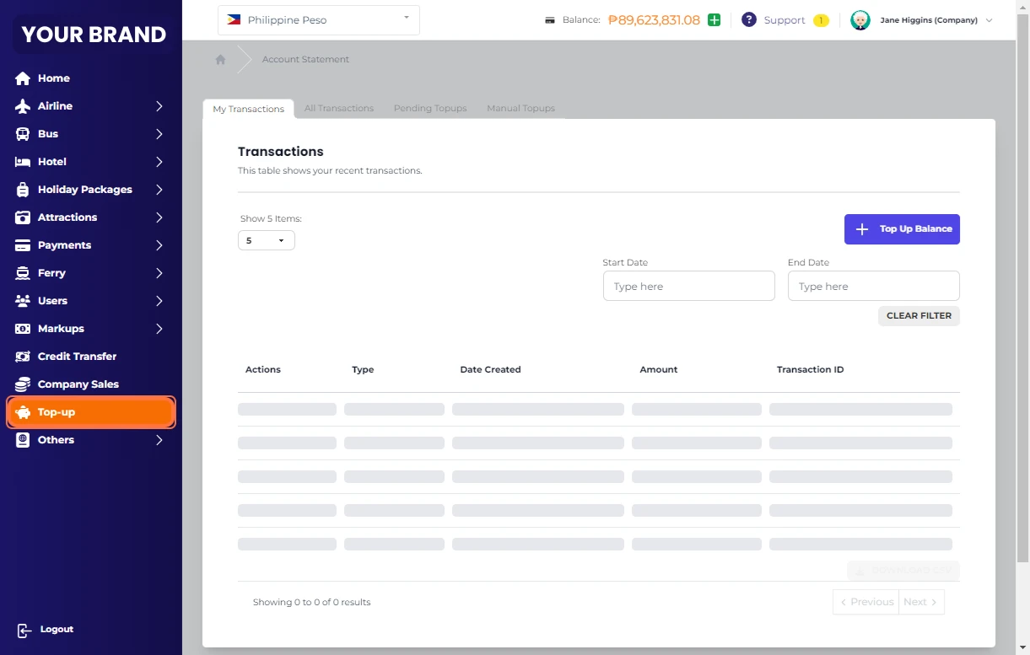Click the Top Up Balance button

(902, 229)
